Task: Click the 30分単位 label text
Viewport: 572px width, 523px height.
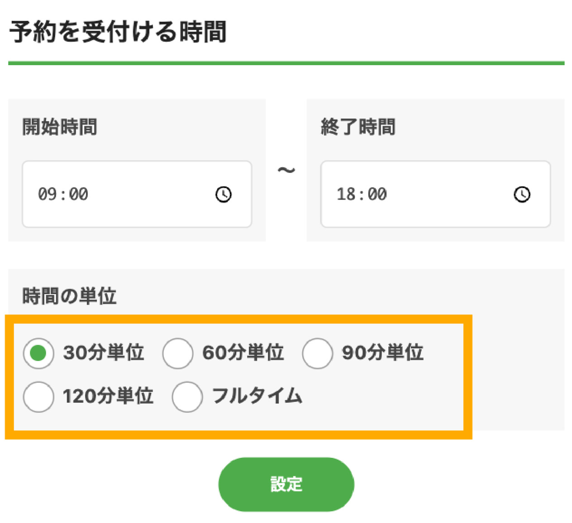Action: coord(104,352)
